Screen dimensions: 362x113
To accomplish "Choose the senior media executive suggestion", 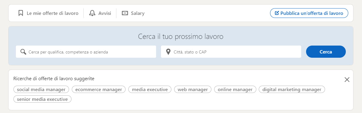I will pyautogui.click(x=42, y=99).
